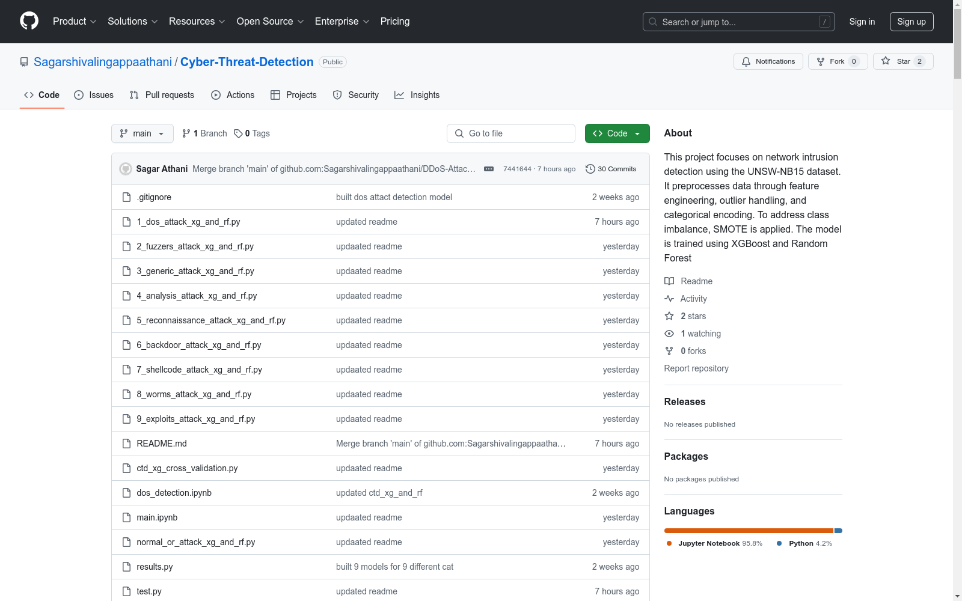This screenshot has width=962, height=601.
Task: Open the green Code dropdown button
Action: point(617,133)
